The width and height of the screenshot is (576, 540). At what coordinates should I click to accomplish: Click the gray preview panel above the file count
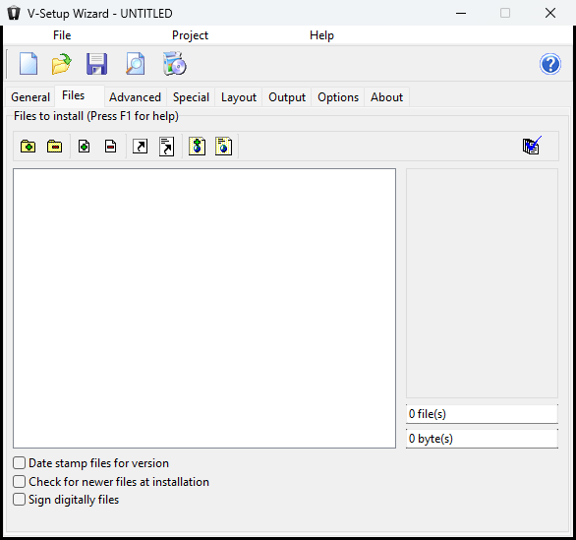pos(482,283)
